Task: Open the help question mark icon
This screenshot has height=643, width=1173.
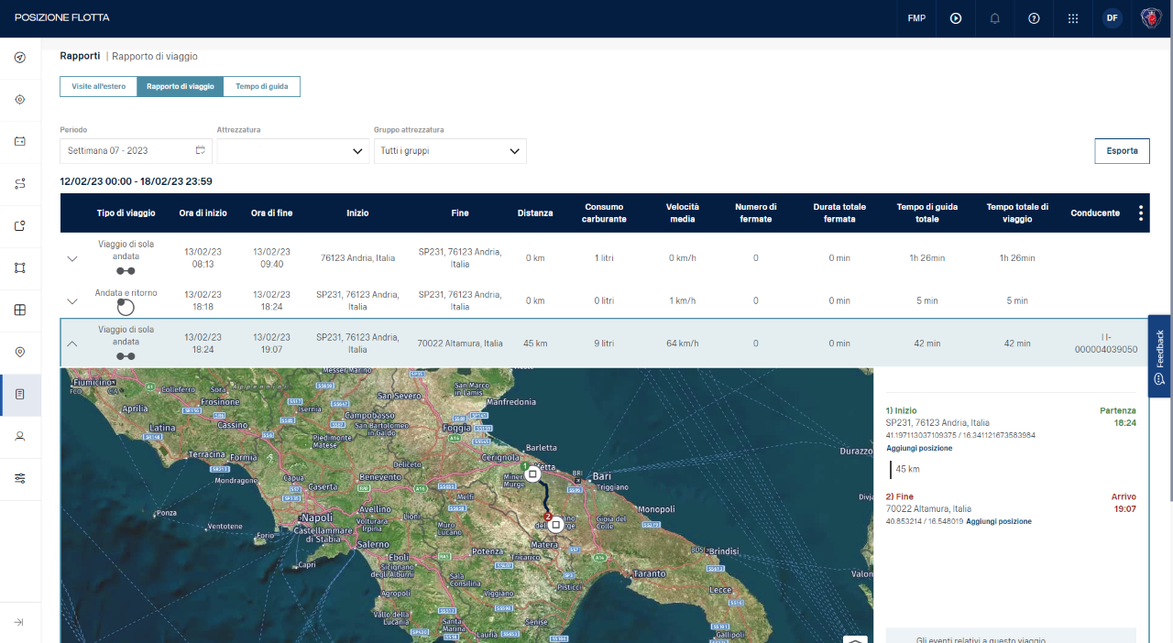Action: click(x=1035, y=18)
